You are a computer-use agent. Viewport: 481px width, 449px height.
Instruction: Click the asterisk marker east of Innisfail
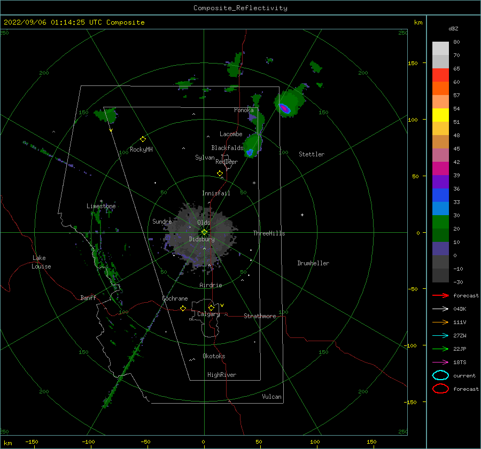[x=254, y=183]
